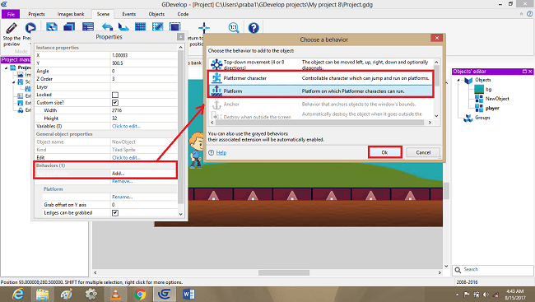
Task: Switch to the Code ribbon tab
Action: [183, 14]
